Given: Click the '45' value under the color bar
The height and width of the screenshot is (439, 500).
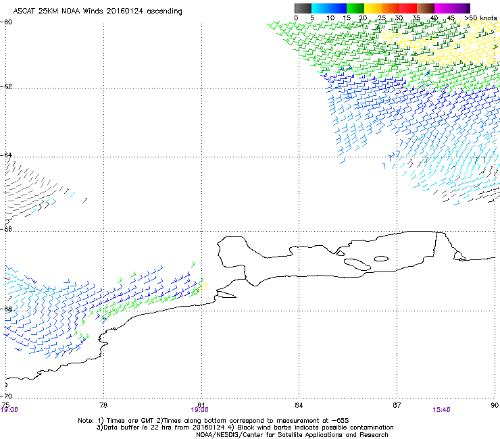Looking at the screenshot, I should click(x=451, y=18).
